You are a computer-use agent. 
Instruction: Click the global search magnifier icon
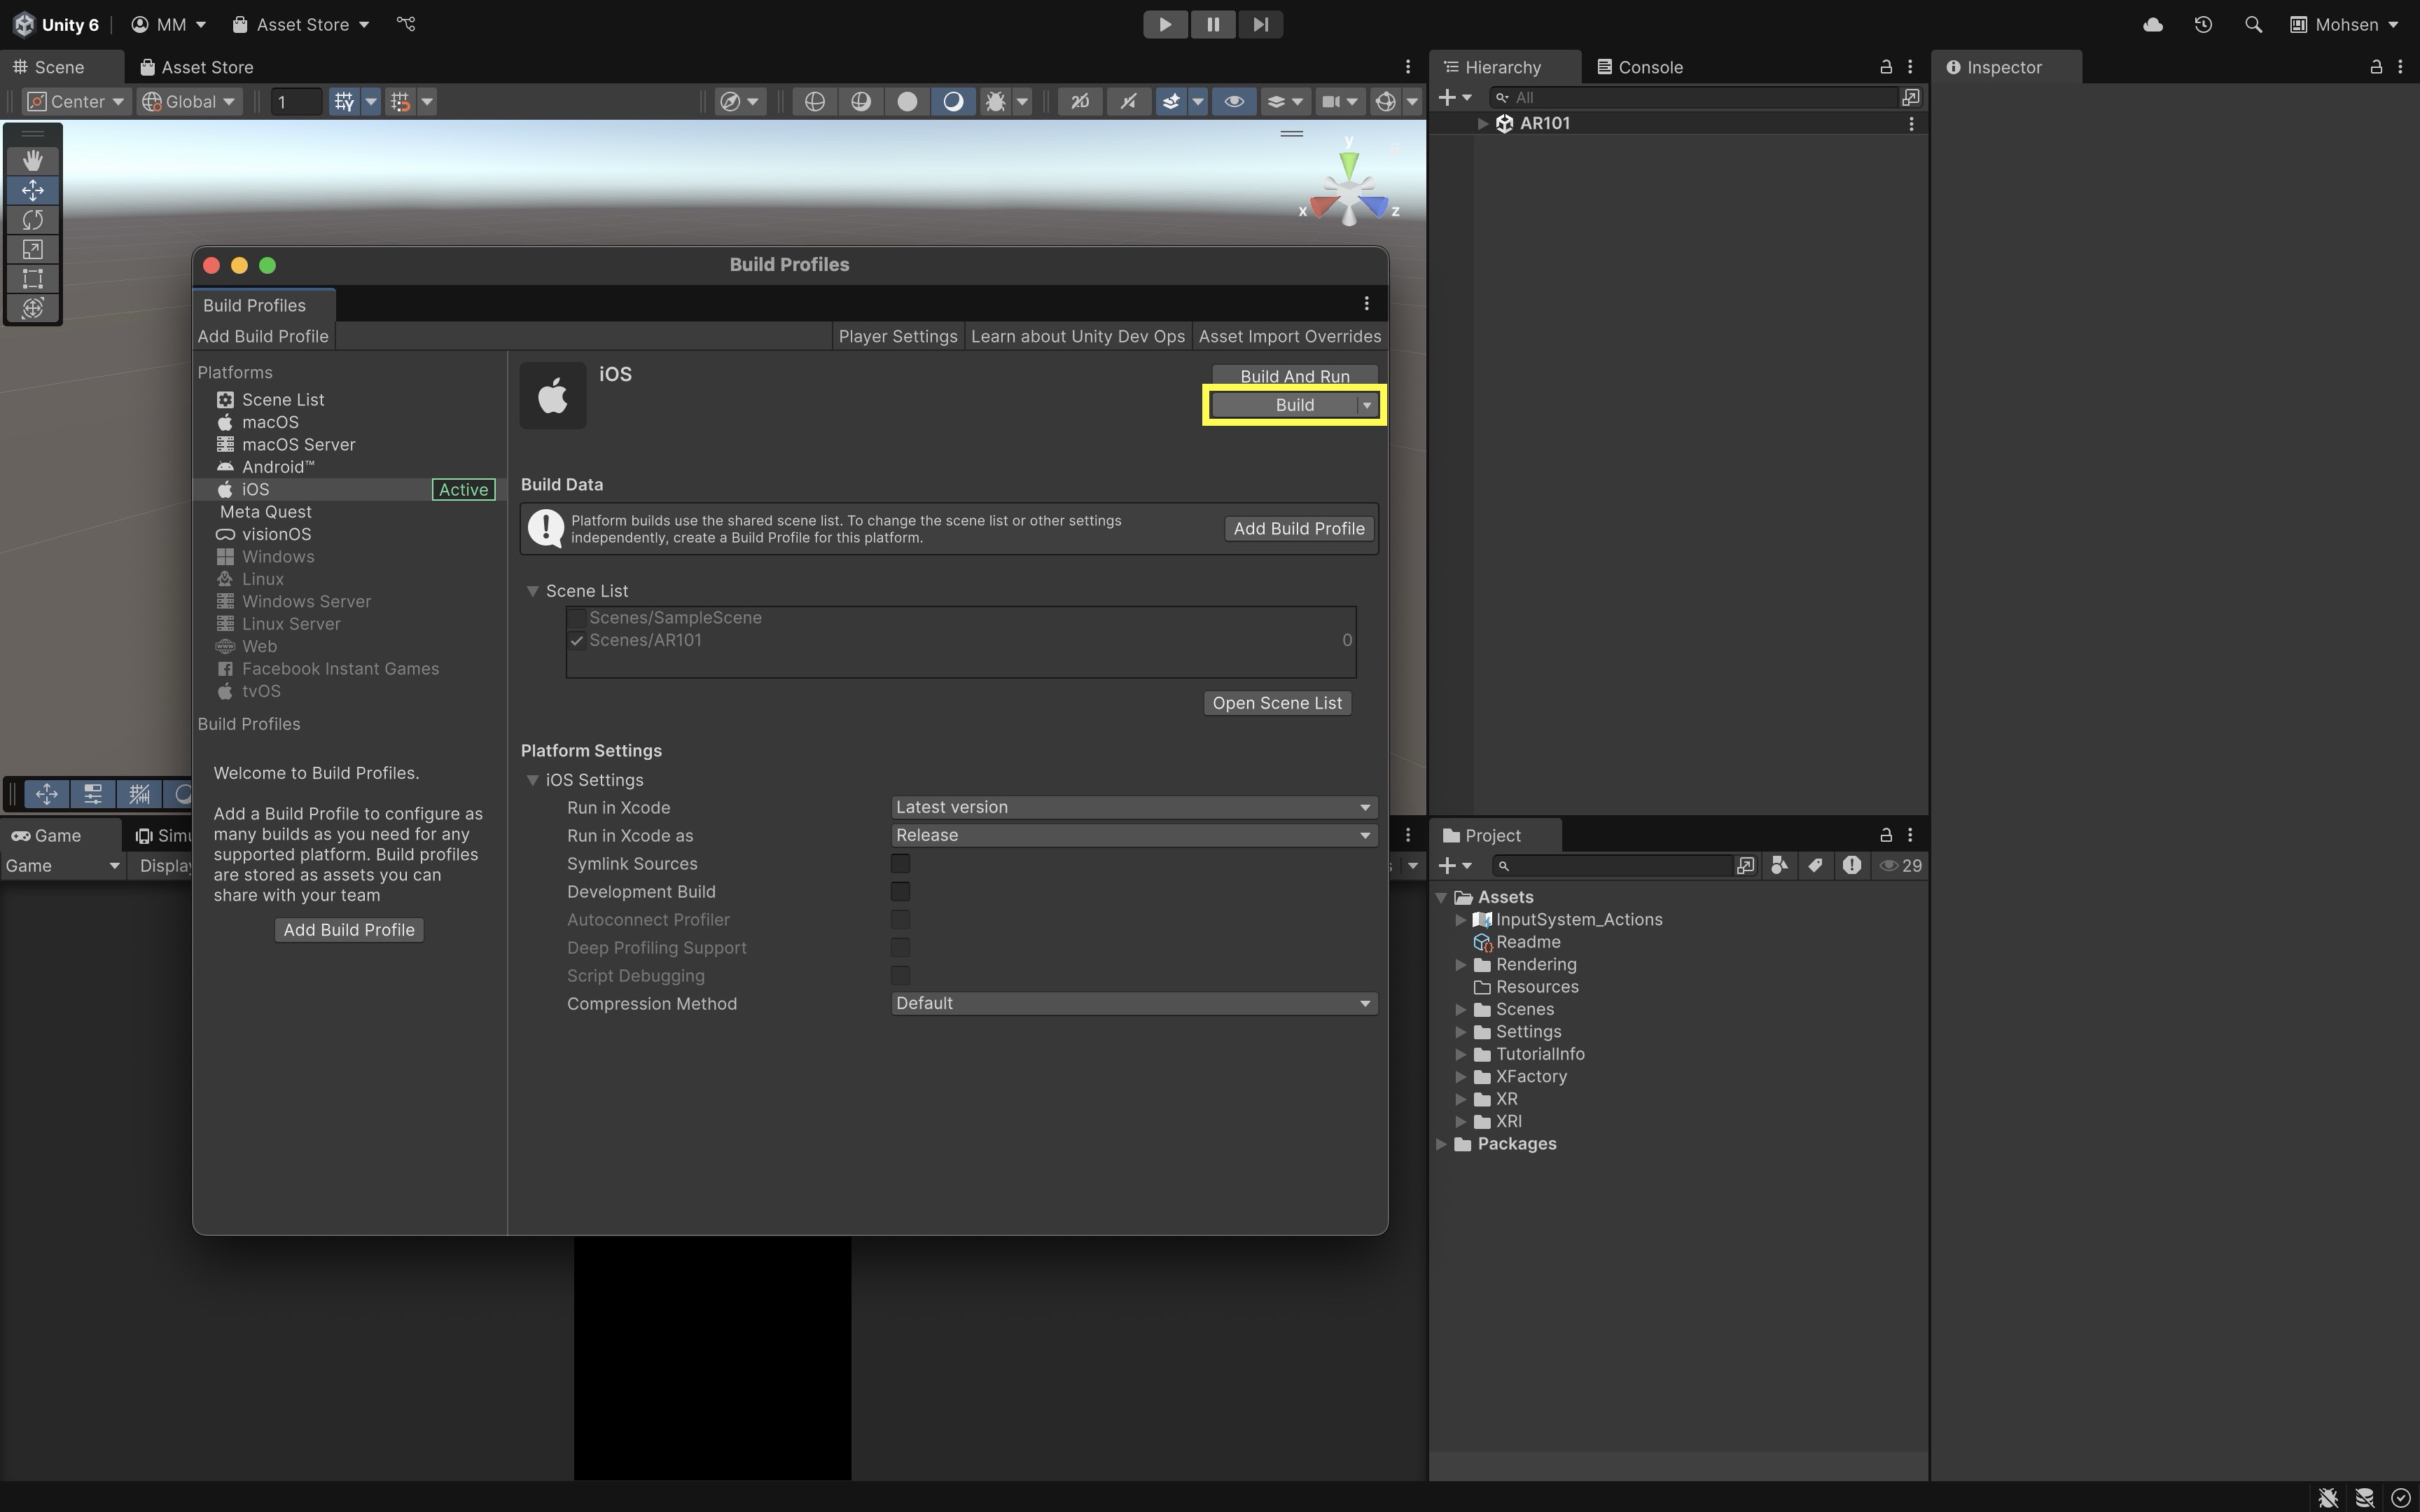(x=2253, y=24)
